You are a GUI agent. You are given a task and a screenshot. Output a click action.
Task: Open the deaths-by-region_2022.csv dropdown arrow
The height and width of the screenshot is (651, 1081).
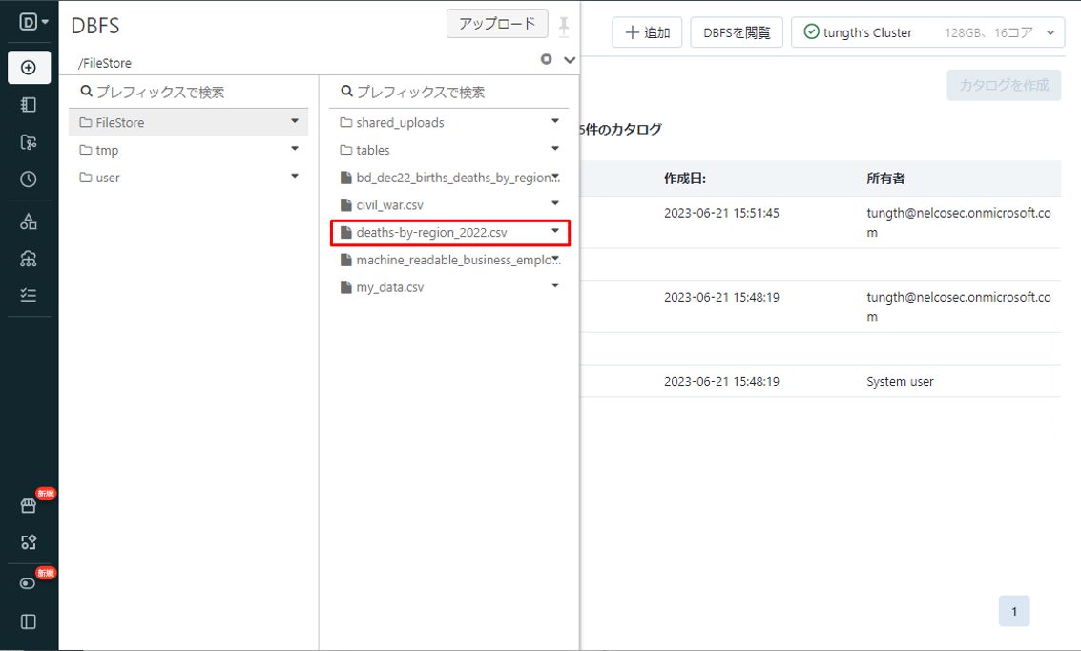[x=555, y=230]
